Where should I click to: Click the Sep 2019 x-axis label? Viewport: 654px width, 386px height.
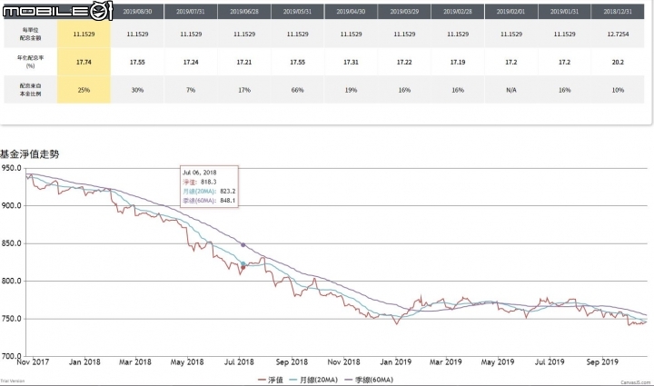coord(602,361)
